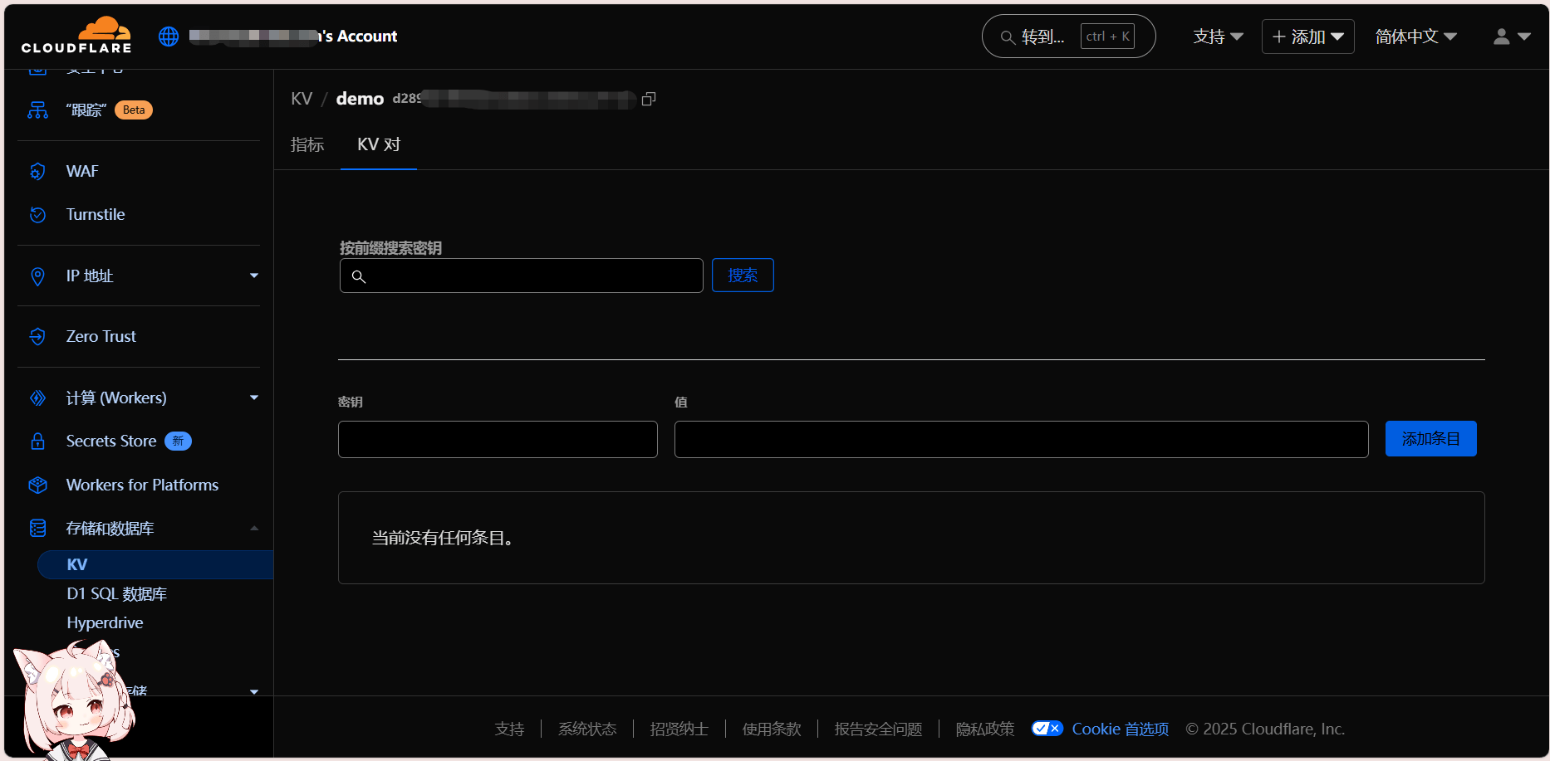
Task: Click the WAF shield icon
Action: pos(37,171)
